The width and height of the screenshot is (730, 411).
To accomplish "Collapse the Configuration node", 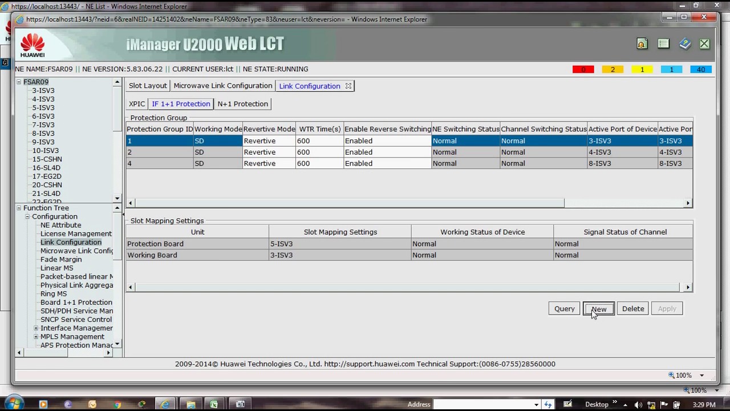I will tap(27, 217).
